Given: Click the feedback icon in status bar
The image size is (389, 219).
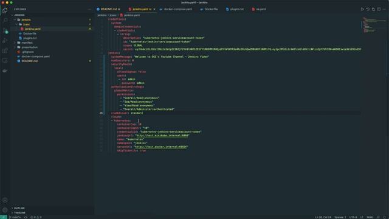Looking at the screenshot, I should point(378,217).
